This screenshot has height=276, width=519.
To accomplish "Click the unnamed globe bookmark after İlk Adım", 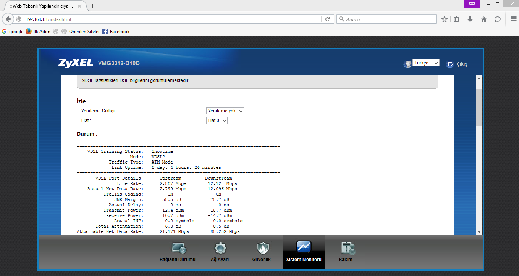I will point(56,32).
